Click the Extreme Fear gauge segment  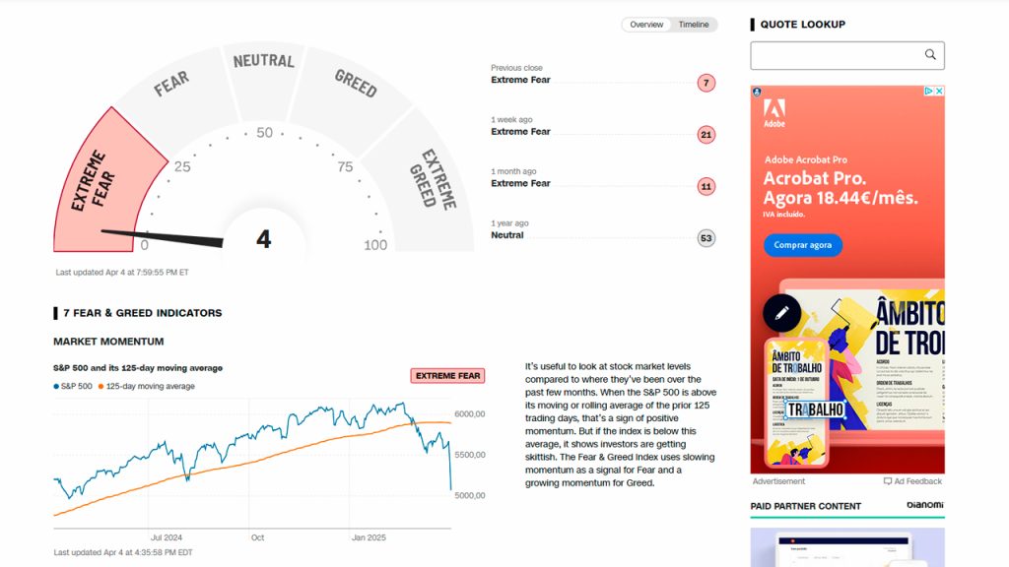[x=106, y=186]
